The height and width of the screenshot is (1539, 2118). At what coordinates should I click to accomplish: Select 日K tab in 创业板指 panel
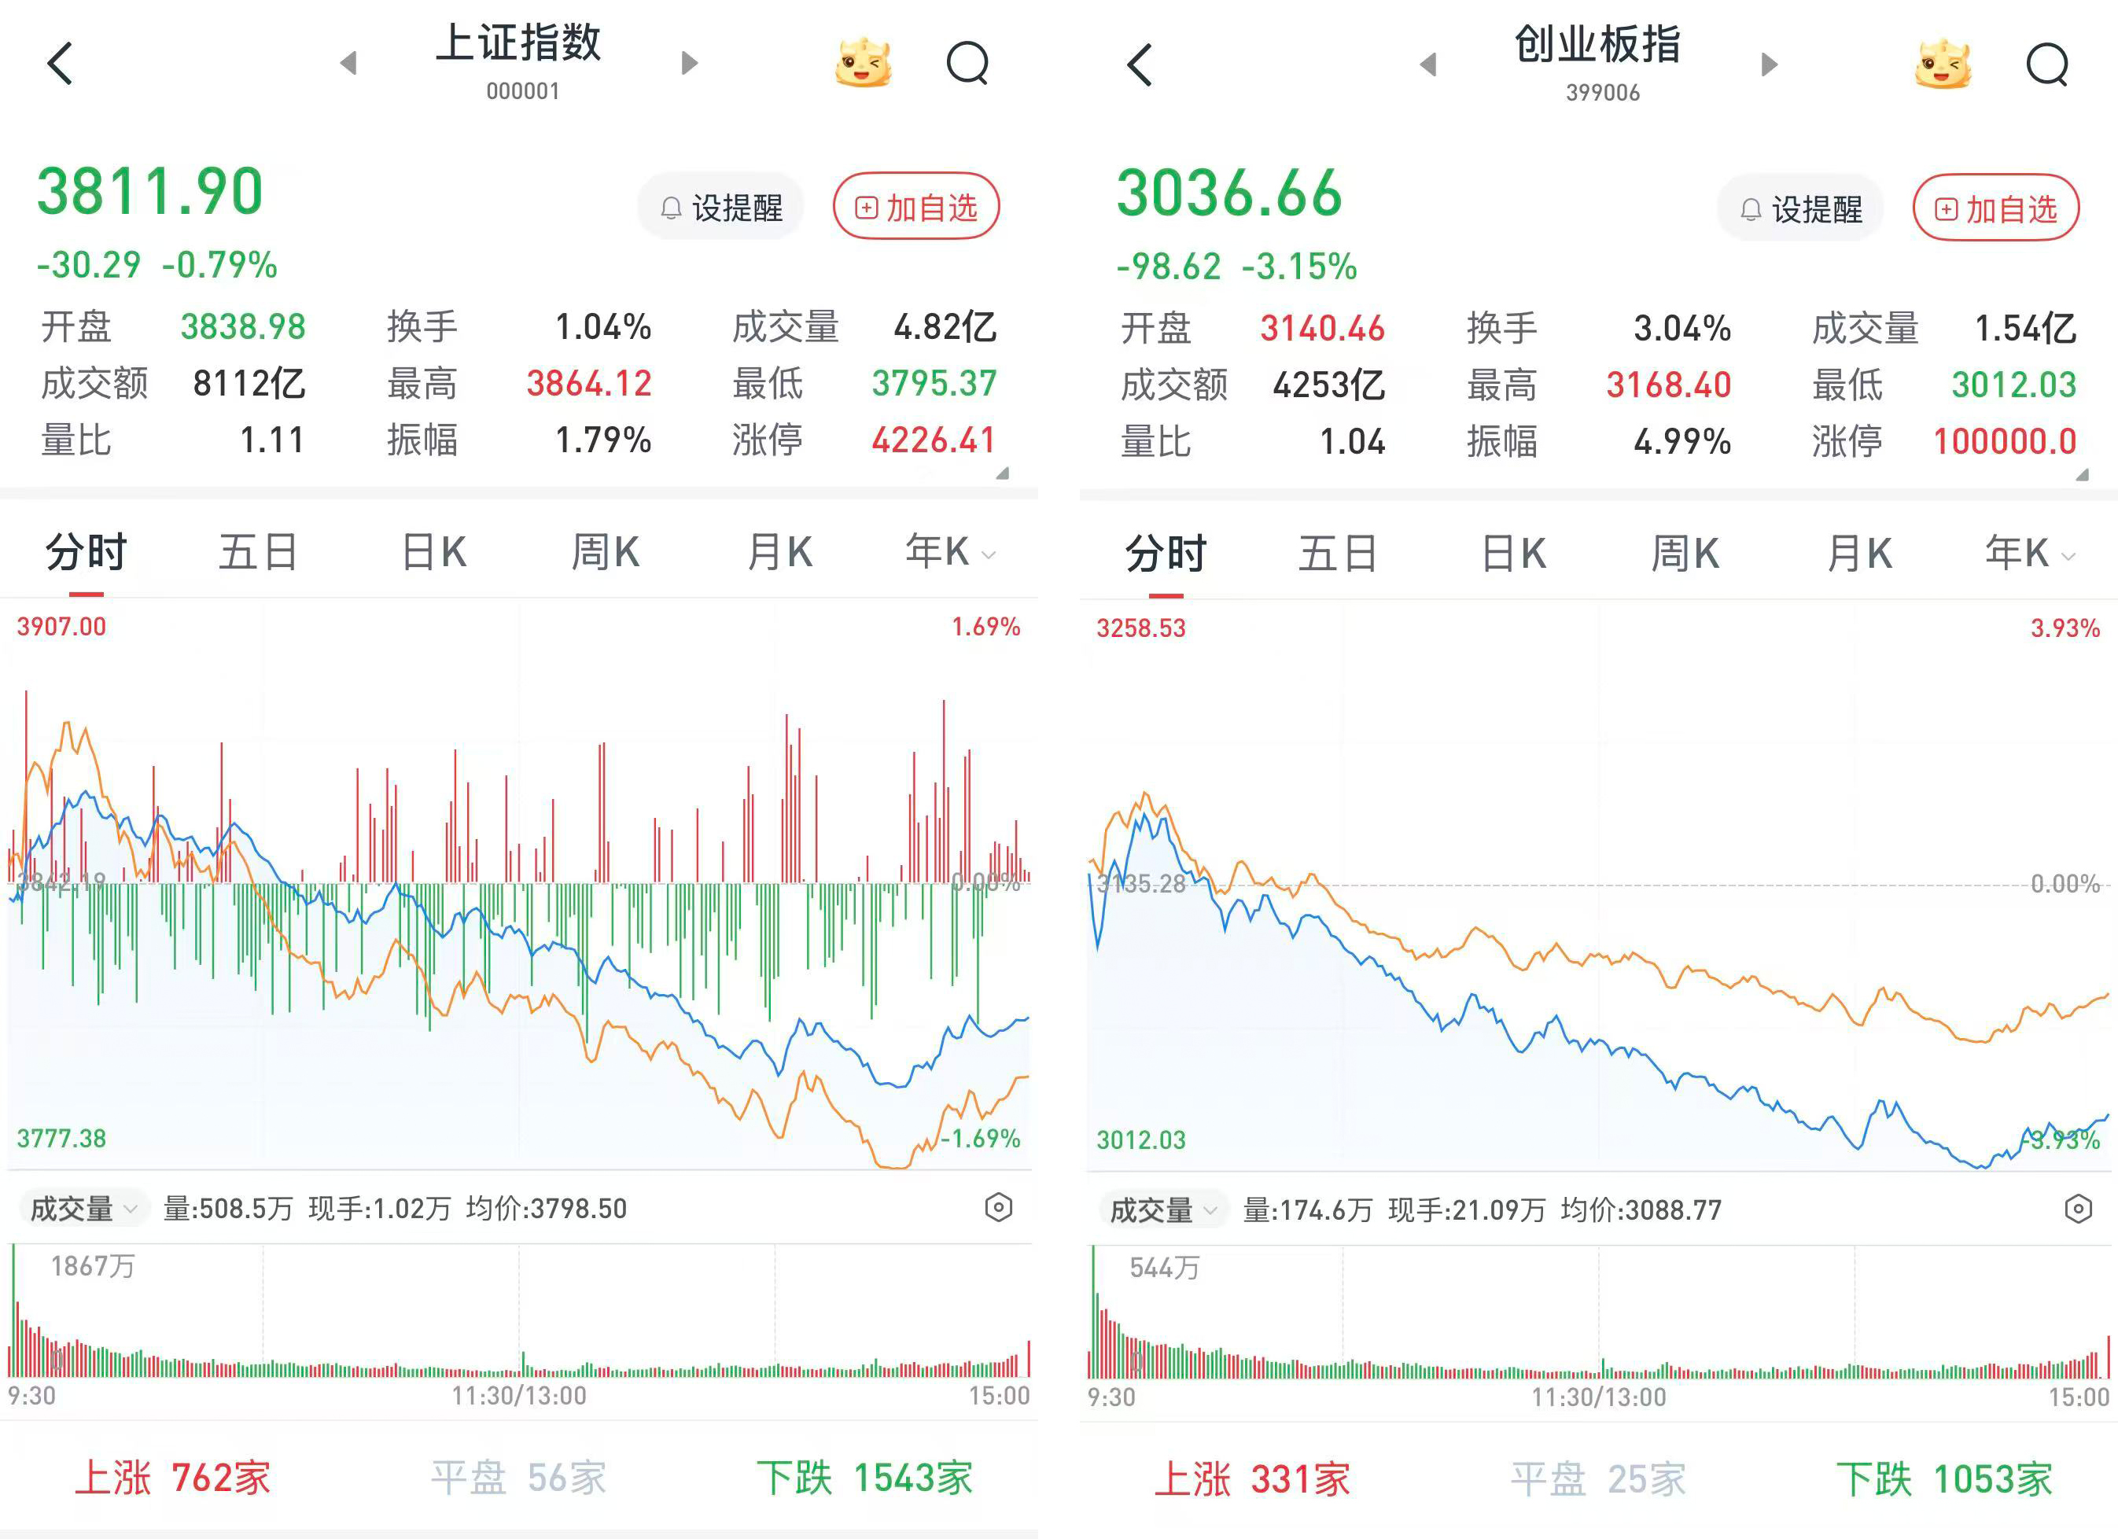point(1513,554)
